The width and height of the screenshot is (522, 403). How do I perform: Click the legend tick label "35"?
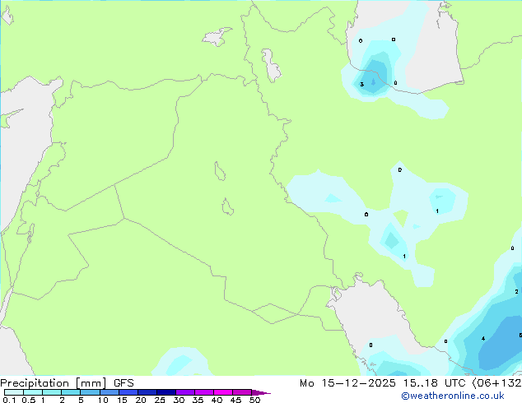tap(198, 400)
